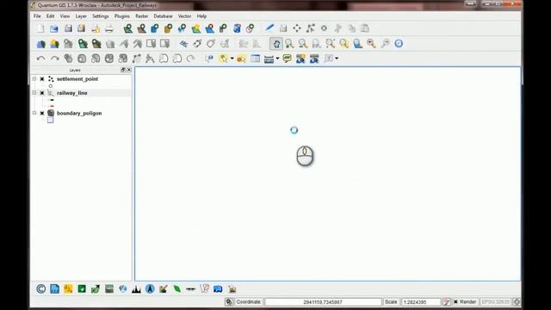Screen dimensions: 551x310
Task: Open the File menu
Action: 37,16
